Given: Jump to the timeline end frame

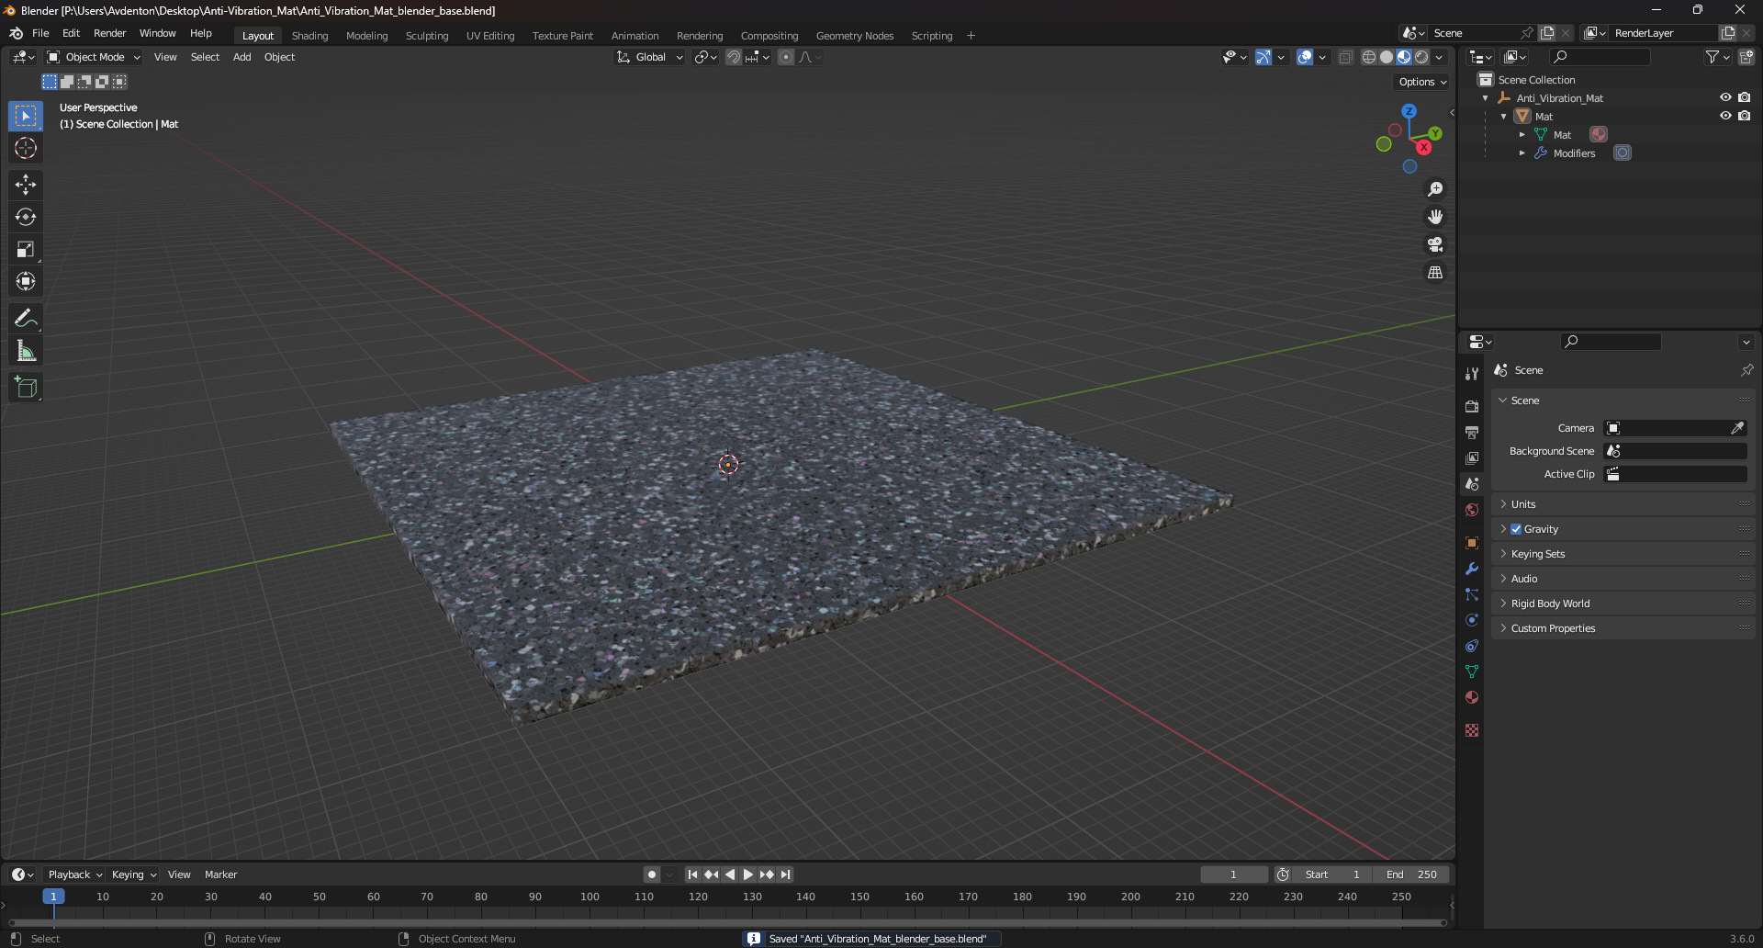Looking at the screenshot, I should [785, 875].
